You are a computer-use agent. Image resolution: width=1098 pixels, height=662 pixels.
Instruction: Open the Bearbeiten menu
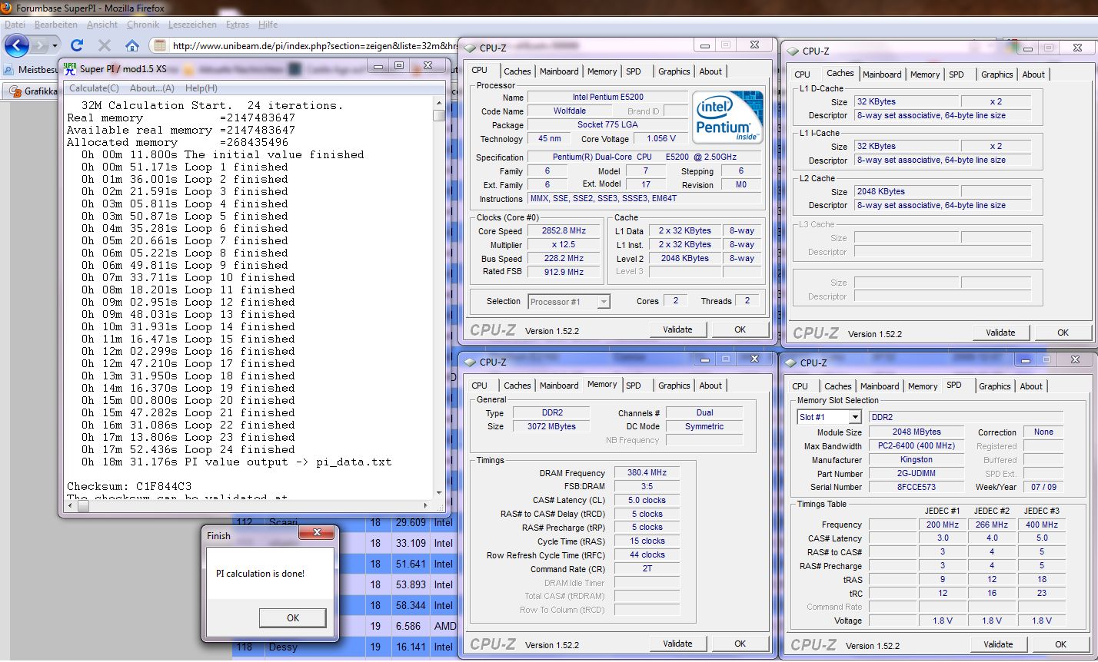pos(56,25)
